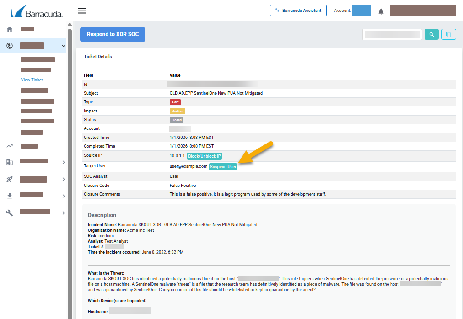Click the notification bell icon
Viewport: 463px width, 319px height.
click(x=381, y=11)
